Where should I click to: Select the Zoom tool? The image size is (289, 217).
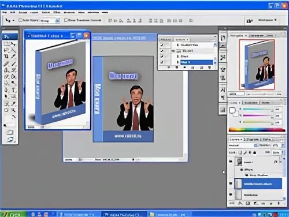coord(13,110)
